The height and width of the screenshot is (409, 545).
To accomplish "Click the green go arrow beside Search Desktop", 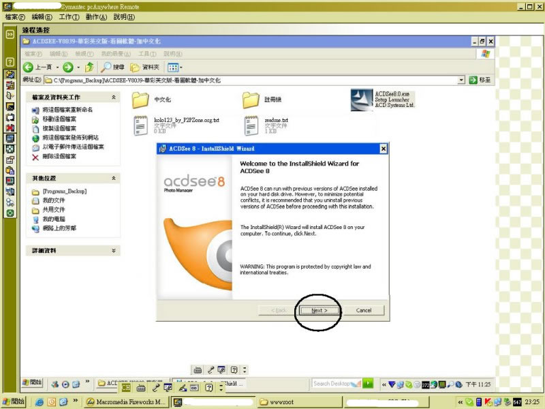I will [x=368, y=383].
